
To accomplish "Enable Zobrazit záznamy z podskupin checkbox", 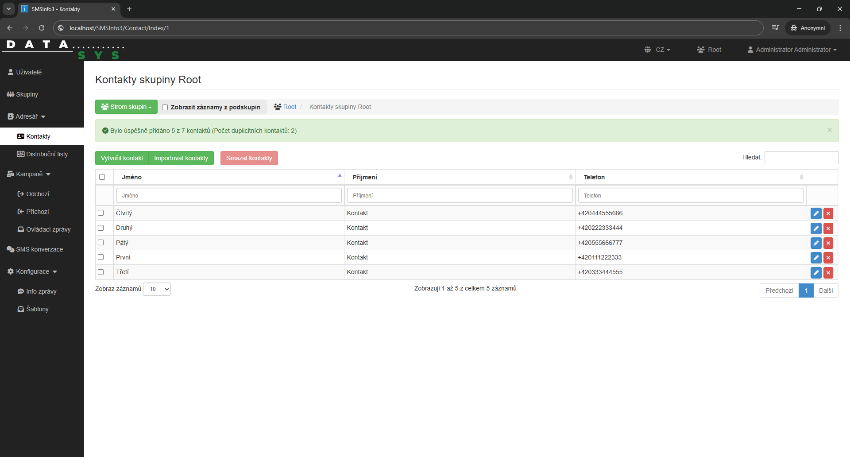I will coord(165,107).
